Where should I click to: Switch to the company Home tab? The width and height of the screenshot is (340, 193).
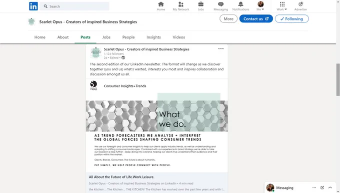pos(40,37)
